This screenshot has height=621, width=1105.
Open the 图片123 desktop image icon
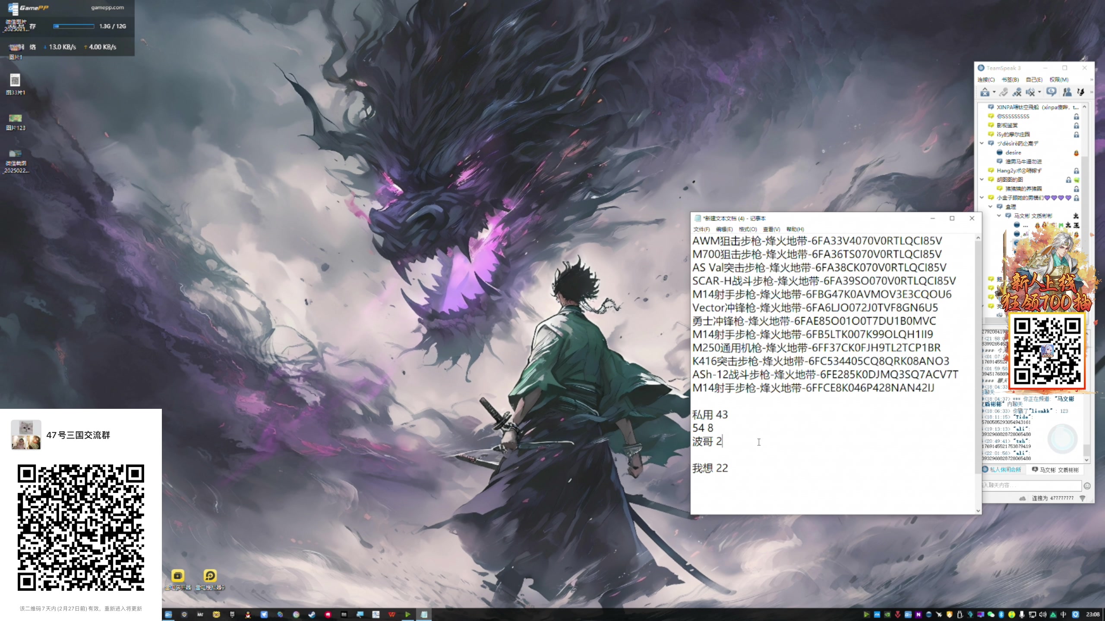[x=15, y=122]
